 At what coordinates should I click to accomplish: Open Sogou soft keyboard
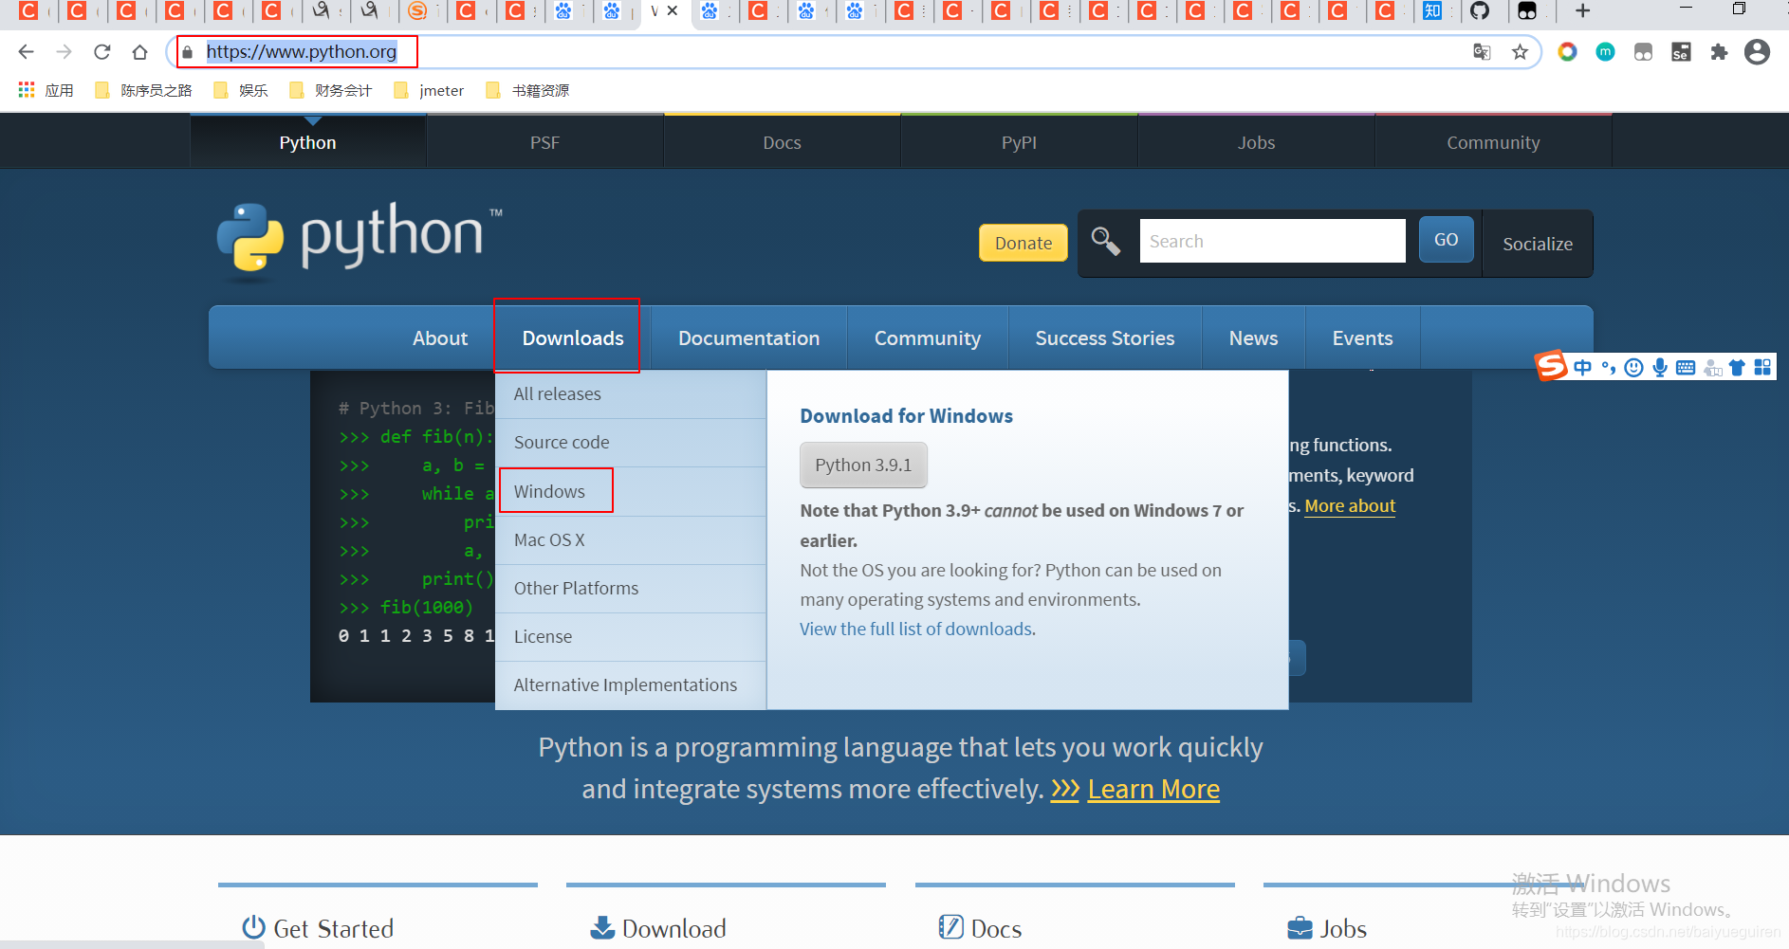[1686, 368]
